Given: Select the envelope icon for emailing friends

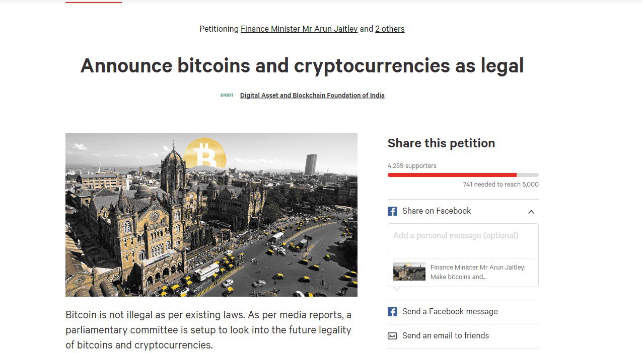Looking at the screenshot, I should [x=392, y=335].
